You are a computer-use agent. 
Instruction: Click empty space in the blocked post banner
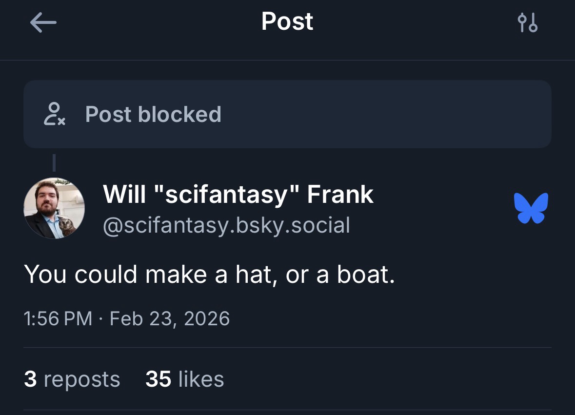[x=390, y=114]
